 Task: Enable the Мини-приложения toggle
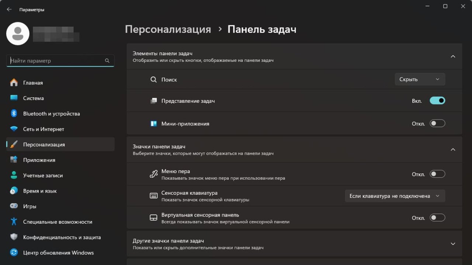(437, 124)
